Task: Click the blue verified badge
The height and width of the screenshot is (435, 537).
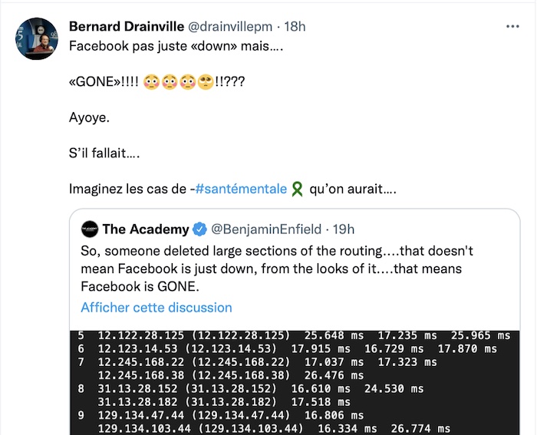Action: point(199,229)
